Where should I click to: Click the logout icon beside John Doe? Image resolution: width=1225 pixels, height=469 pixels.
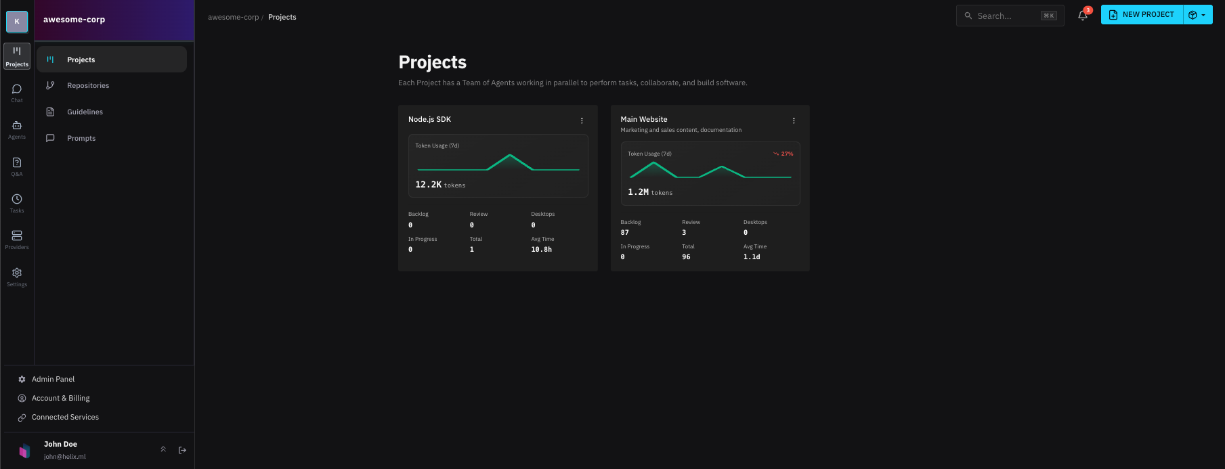coord(182,450)
